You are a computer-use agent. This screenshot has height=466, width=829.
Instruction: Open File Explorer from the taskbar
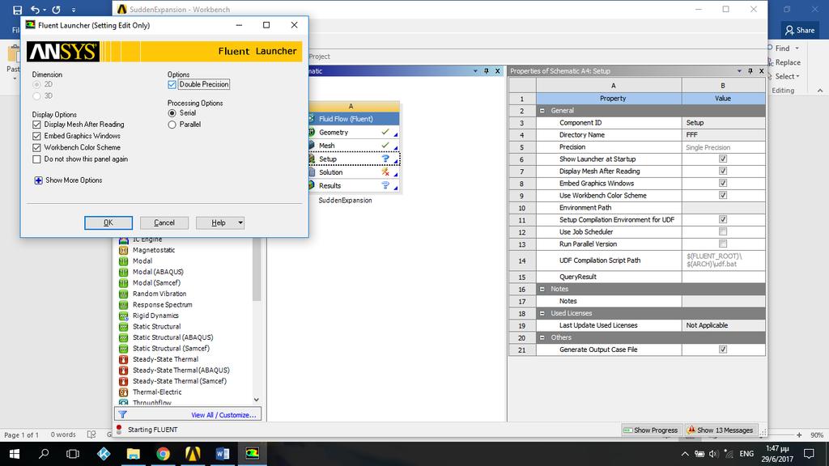click(x=134, y=453)
